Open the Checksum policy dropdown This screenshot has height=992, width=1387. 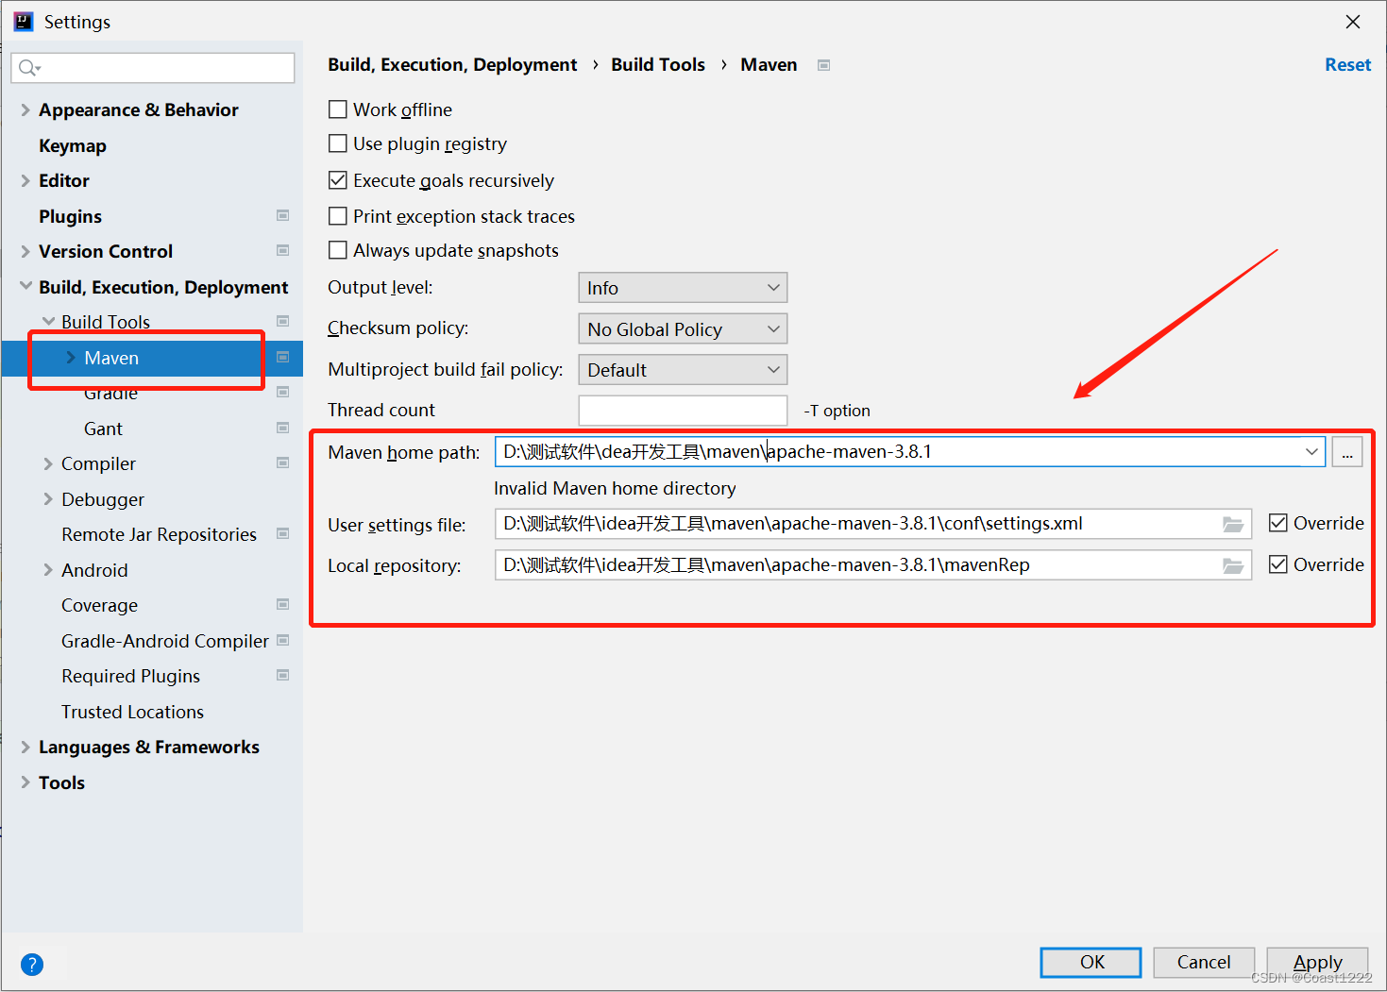click(683, 328)
